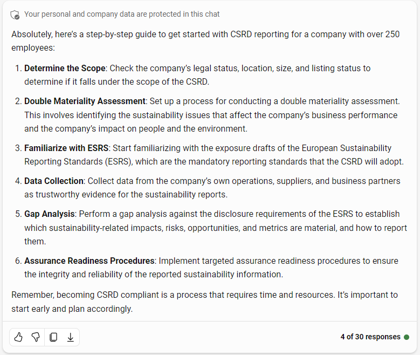
Task: Click the '4 of 30 responses' counter
Action: tap(370, 337)
